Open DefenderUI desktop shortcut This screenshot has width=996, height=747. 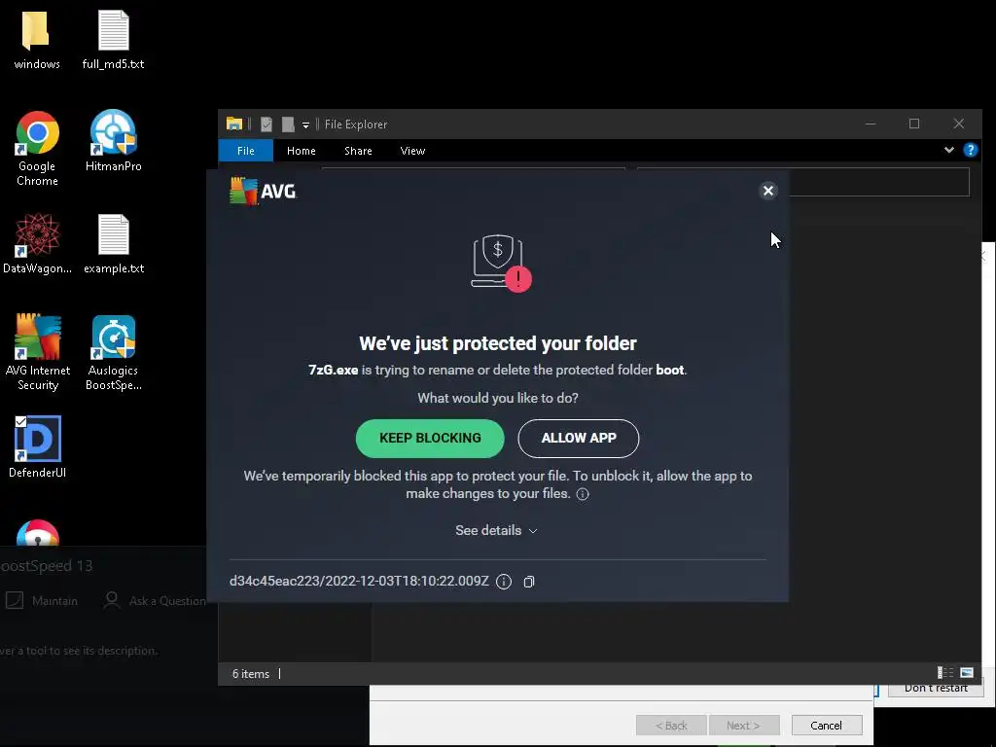[38, 447]
